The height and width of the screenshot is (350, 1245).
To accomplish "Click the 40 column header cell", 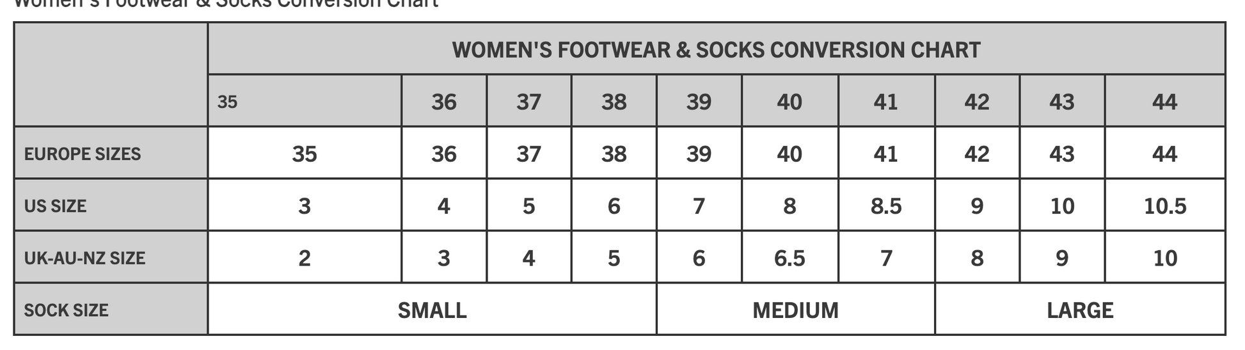I will pos(789,101).
